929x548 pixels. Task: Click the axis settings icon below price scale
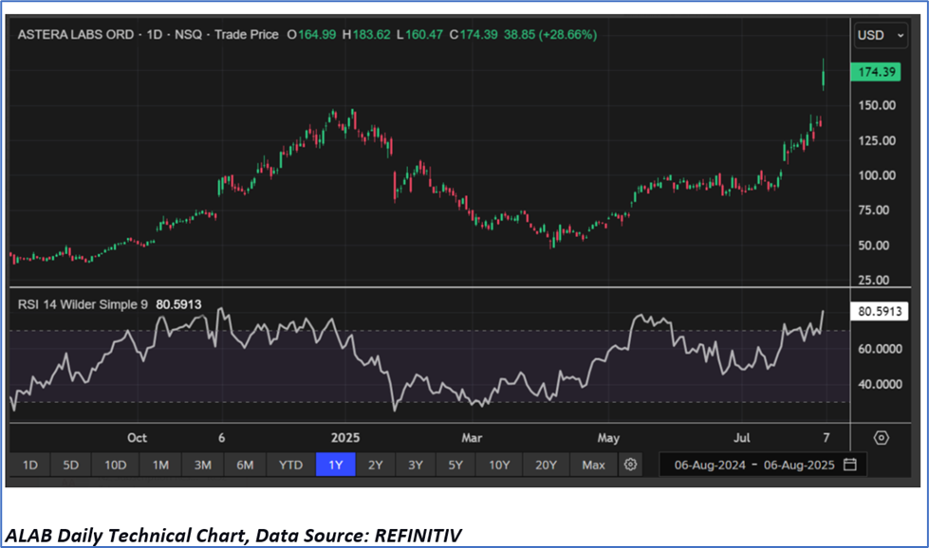pos(881,437)
